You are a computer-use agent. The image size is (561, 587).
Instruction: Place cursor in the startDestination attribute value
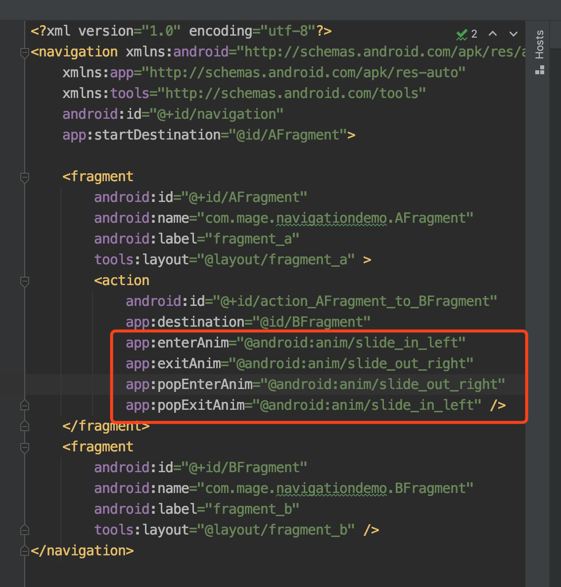(x=289, y=135)
